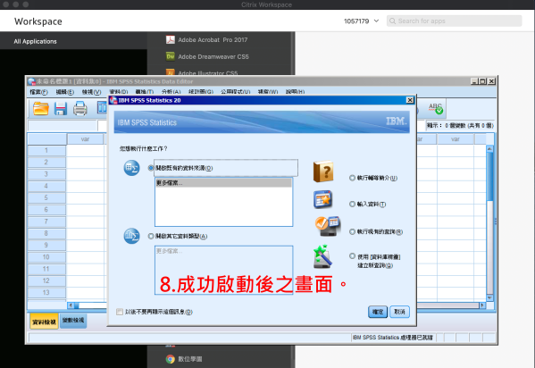Check don't show this dialog again box
535x368 pixels.
(x=120, y=312)
